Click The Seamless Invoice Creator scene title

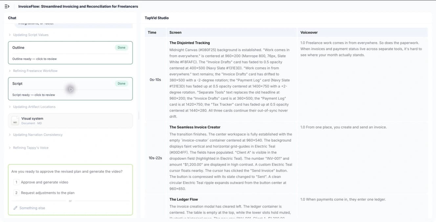(195, 127)
